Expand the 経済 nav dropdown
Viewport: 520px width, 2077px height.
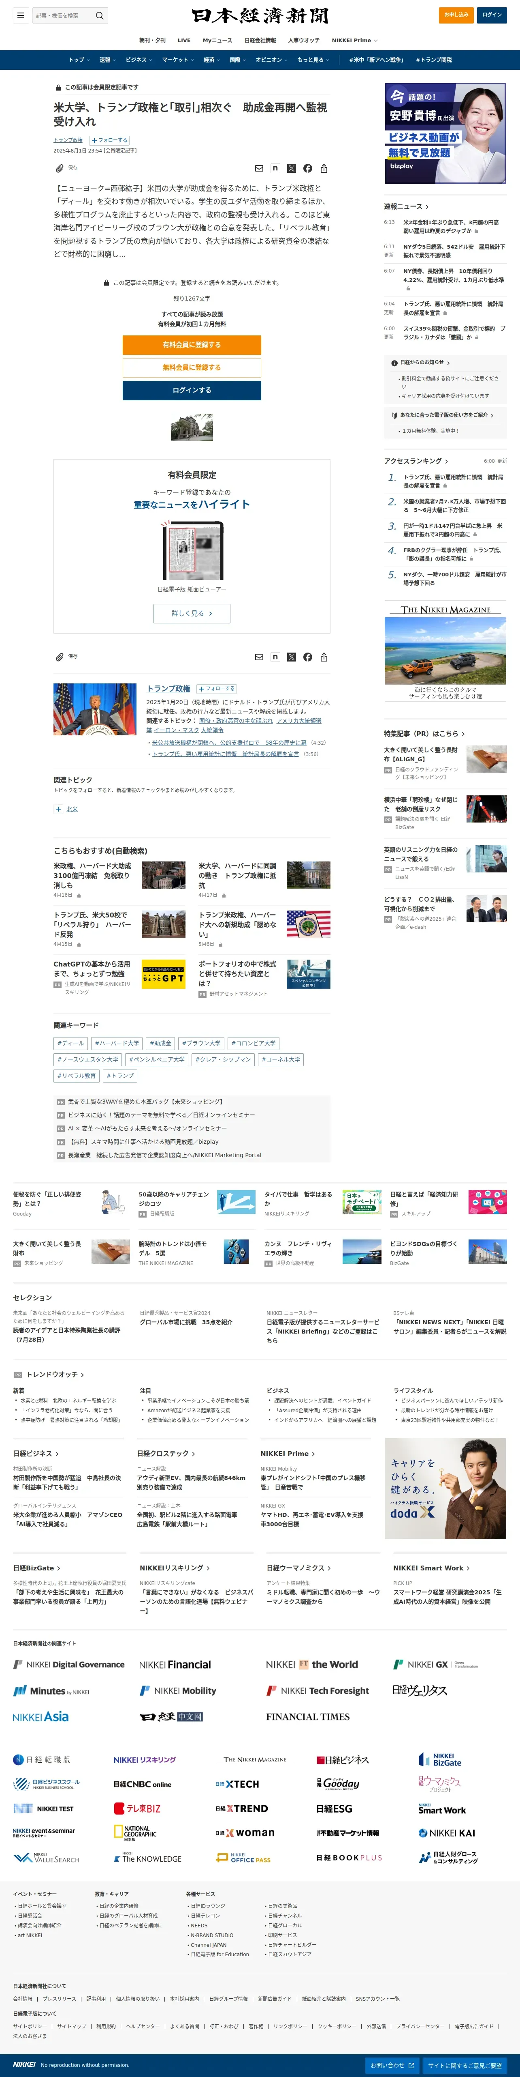click(211, 60)
